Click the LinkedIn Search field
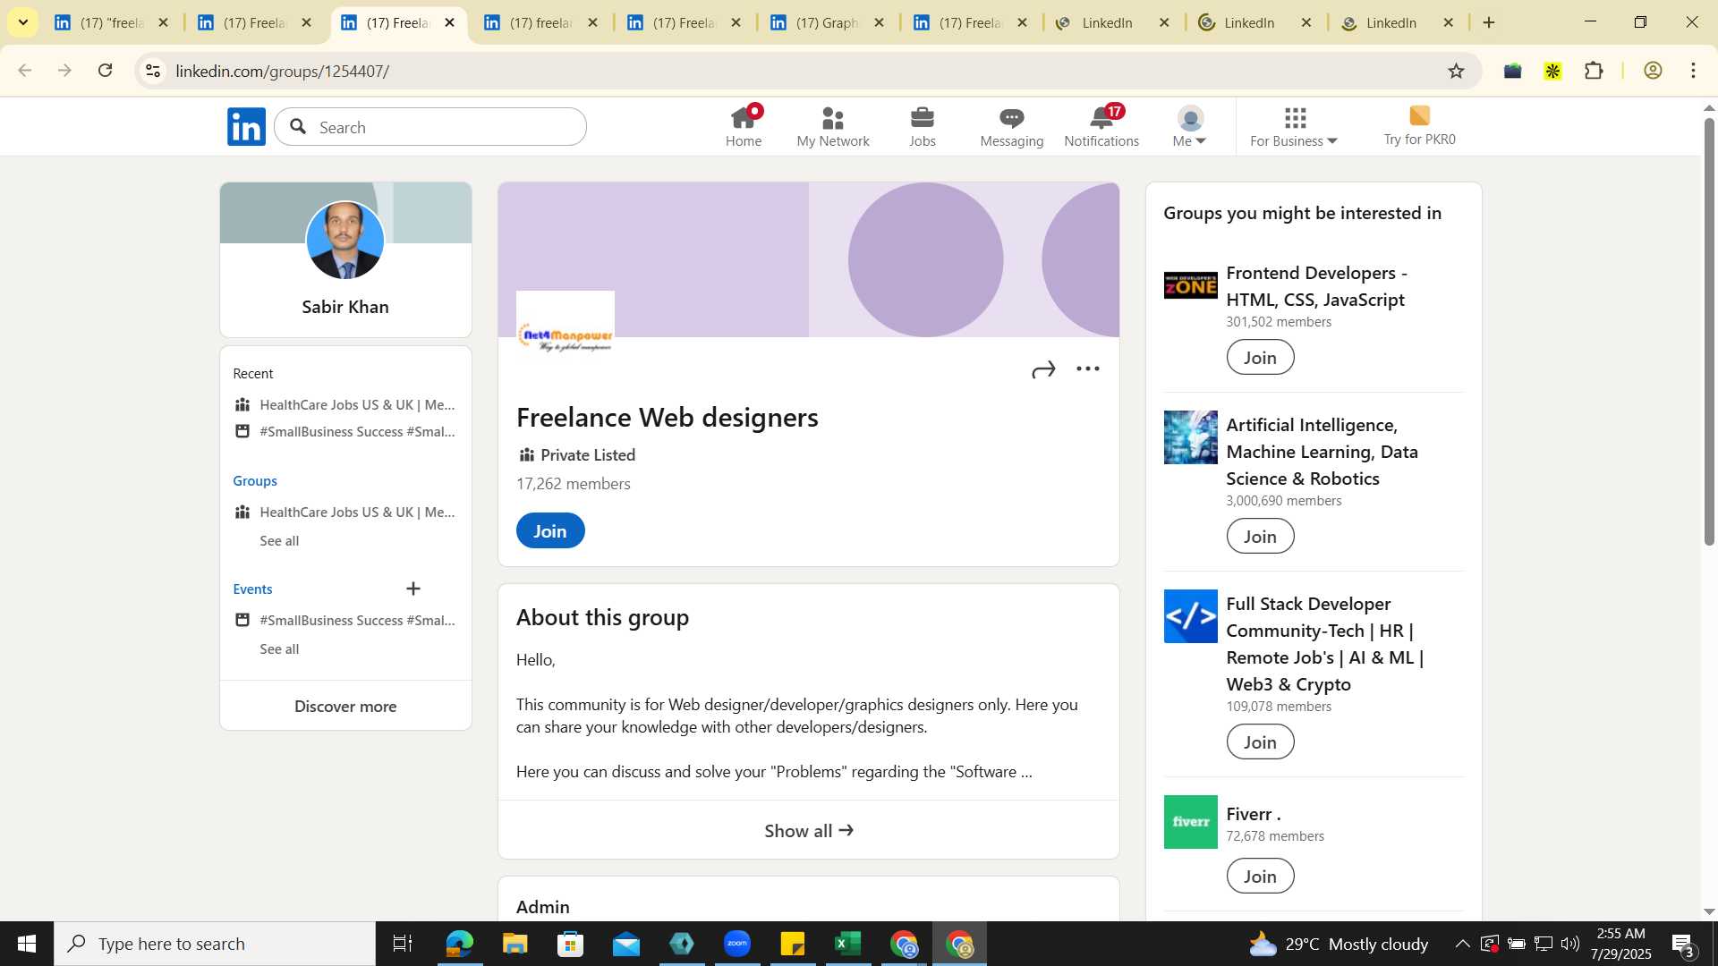The width and height of the screenshot is (1718, 966). pos(430,127)
